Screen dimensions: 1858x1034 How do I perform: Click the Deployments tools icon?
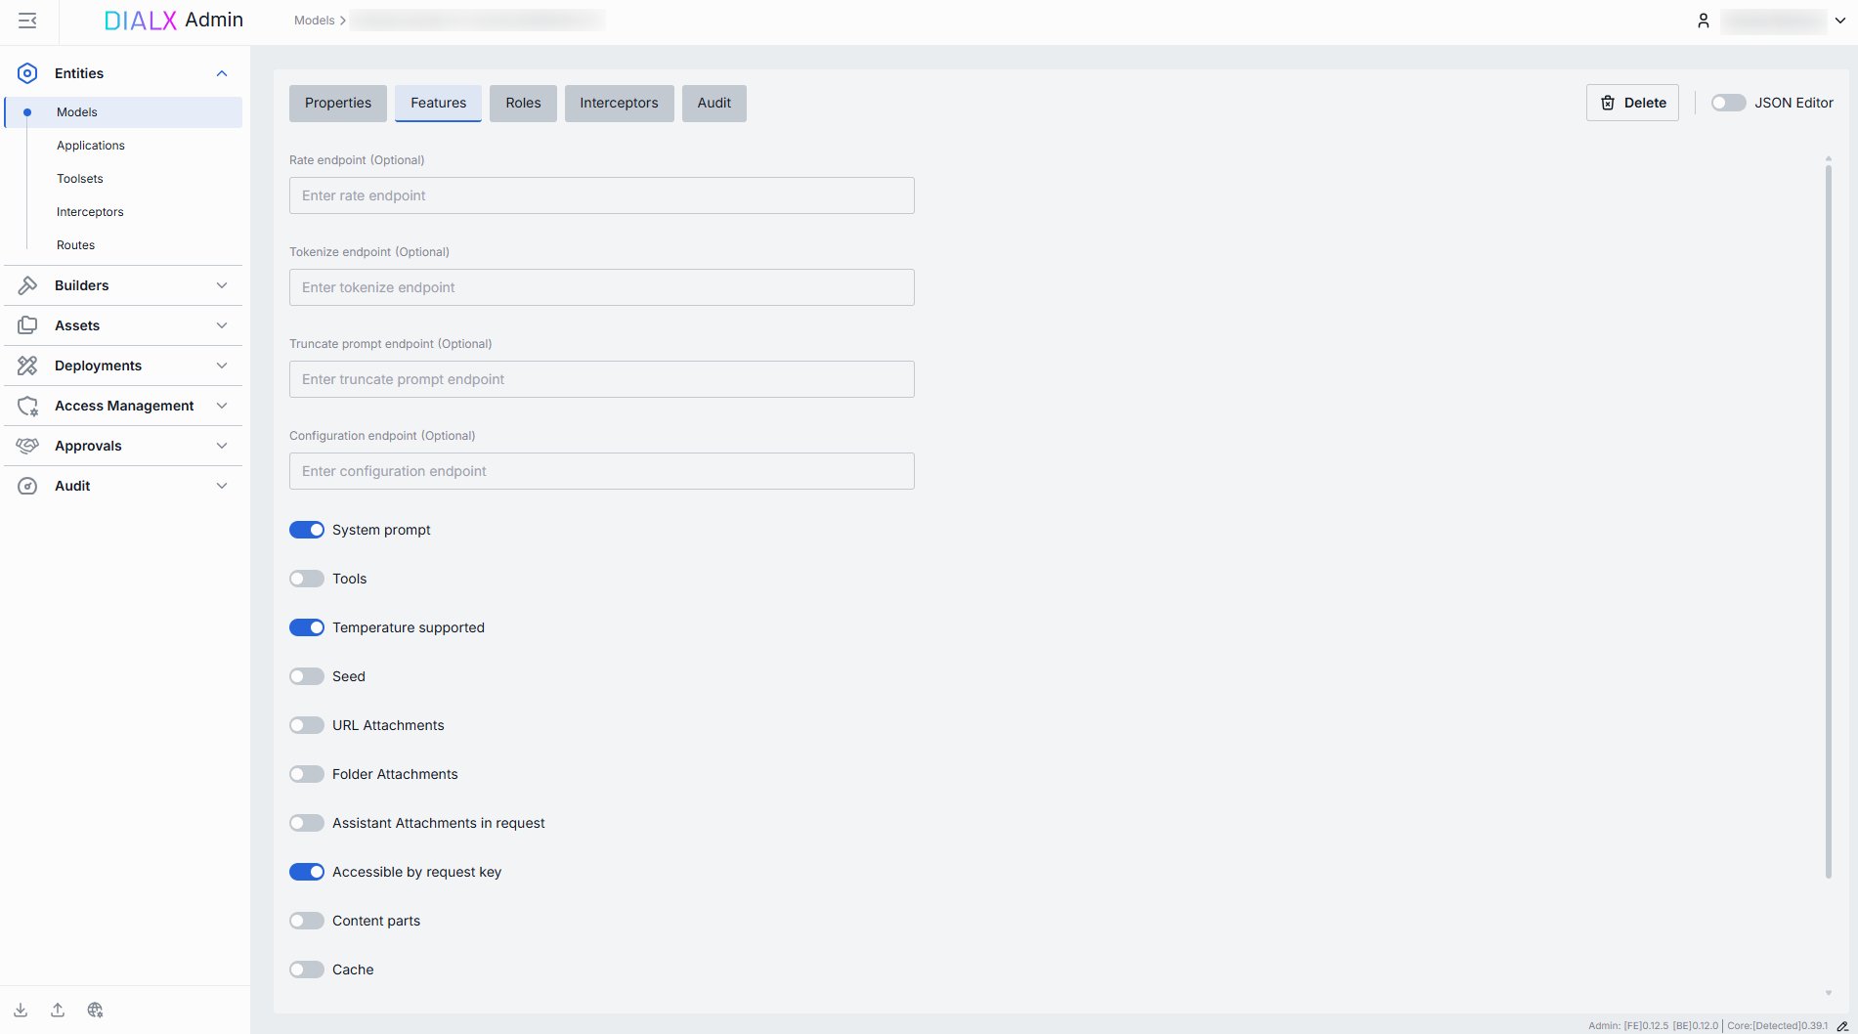[27, 366]
